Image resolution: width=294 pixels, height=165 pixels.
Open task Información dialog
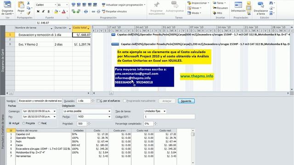point(238,7)
